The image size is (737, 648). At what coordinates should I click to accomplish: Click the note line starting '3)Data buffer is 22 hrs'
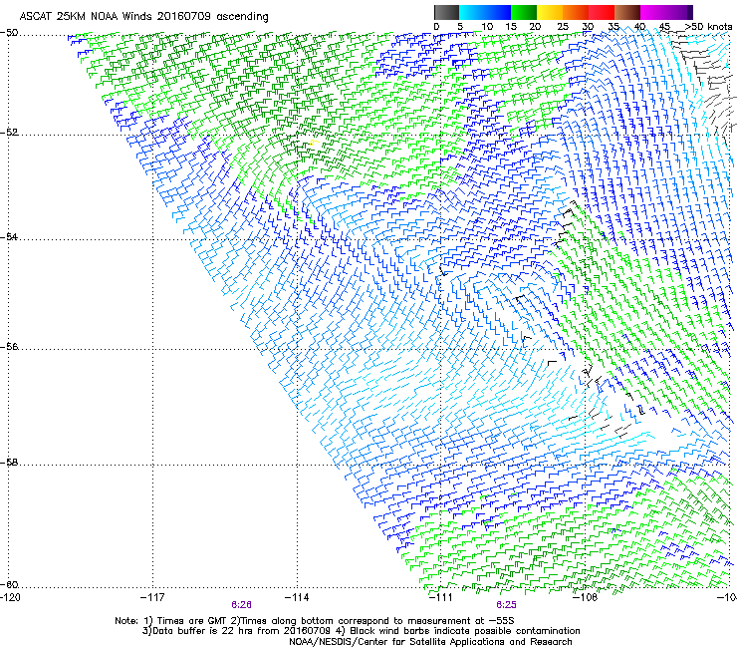click(361, 631)
